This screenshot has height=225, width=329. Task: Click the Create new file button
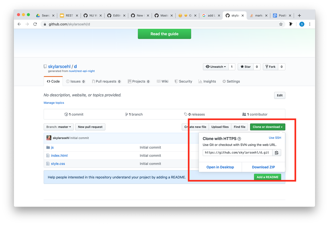195,127
